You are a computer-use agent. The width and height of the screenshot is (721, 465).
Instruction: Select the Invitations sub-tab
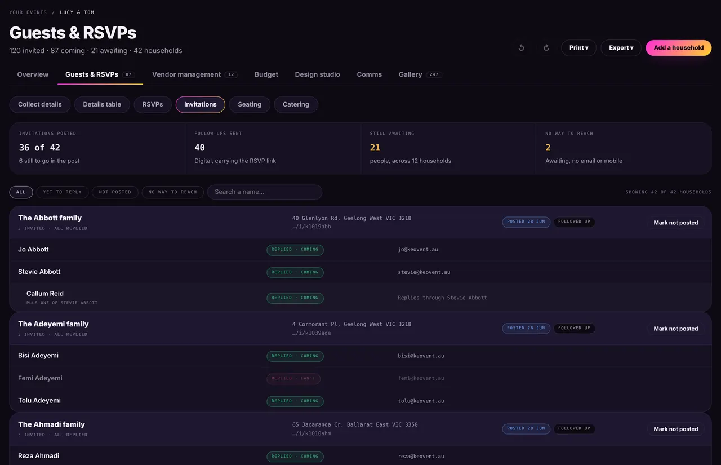point(201,104)
